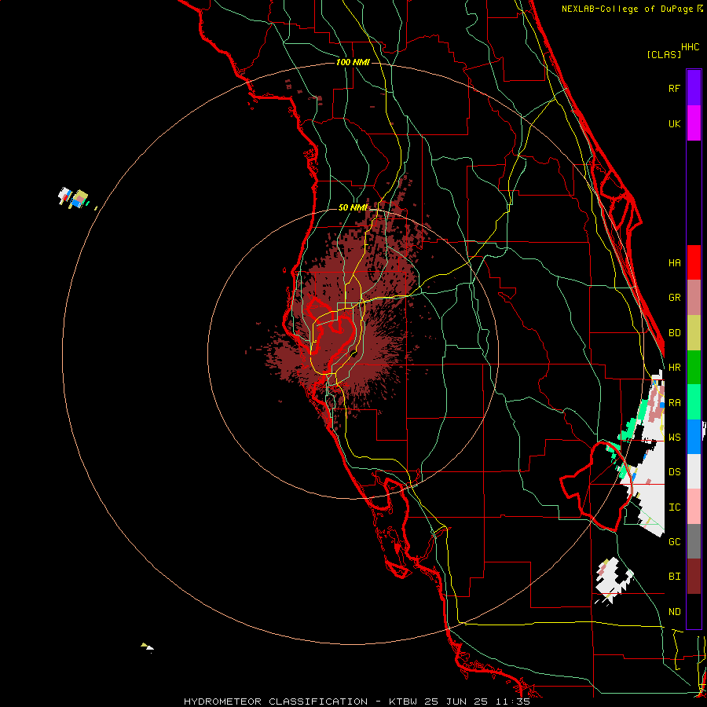Click the 100 NMI range ring label

point(353,62)
